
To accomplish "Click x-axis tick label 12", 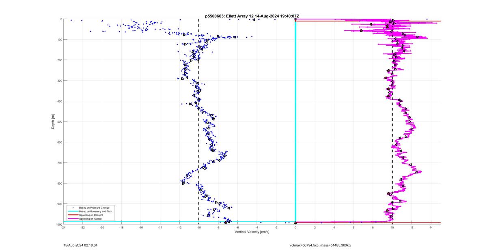I will [x=412, y=227].
